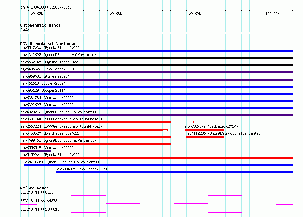The height and width of the screenshot is (217, 303).
Task: Click the red bar under esv2667224
Action: 92,130
